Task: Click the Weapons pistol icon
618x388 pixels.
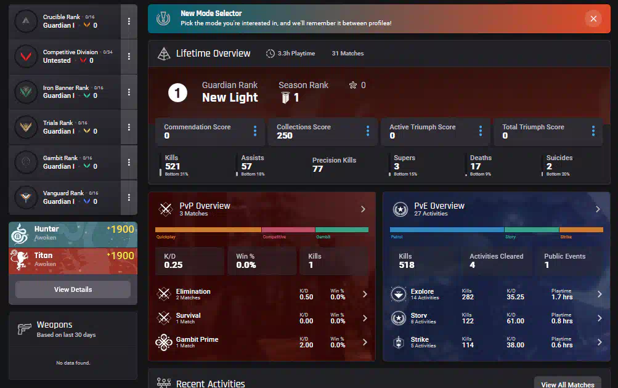Action: [25, 328]
